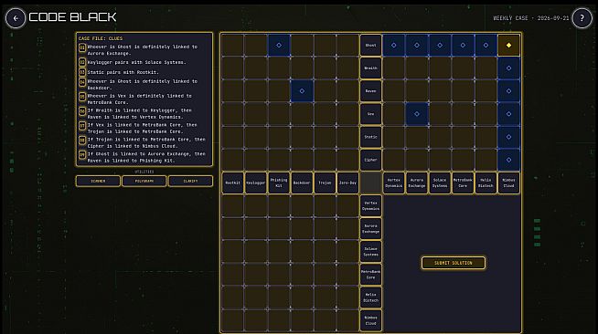Select the Rootkit column header
The width and height of the screenshot is (598, 334).
[x=232, y=183]
